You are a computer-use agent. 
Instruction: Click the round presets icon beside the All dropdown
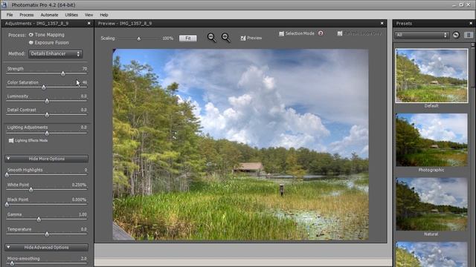coord(456,35)
